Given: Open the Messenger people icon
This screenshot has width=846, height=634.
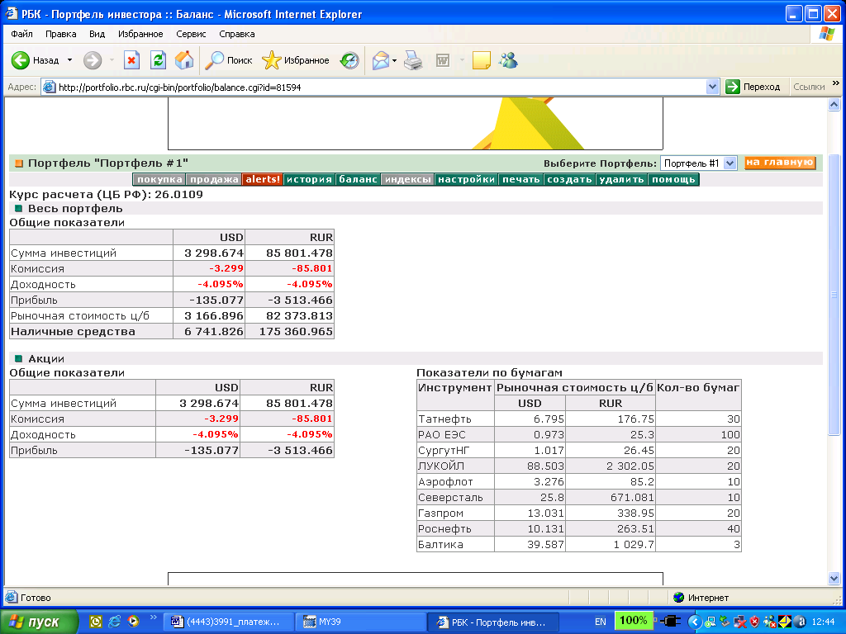Looking at the screenshot, I should [508, 60].
